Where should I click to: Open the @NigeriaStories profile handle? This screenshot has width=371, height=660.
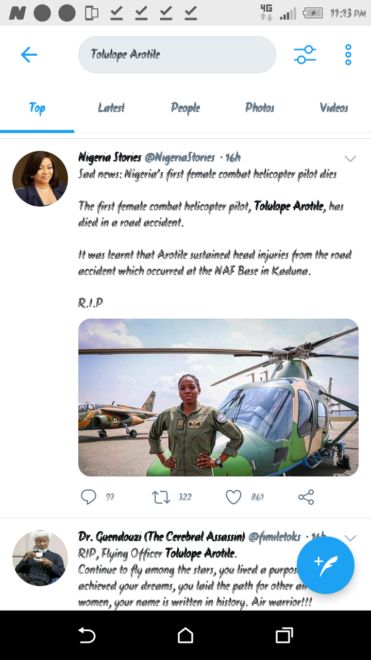pyautogui.click(x=180, y=158)
